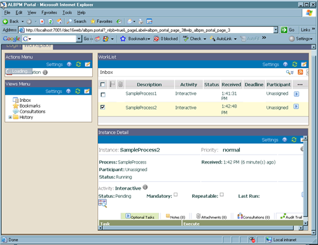The height and width of the screenshot is (245, 318).
Task: Click Views Menu help icon
Action: (x=68, y=91)
